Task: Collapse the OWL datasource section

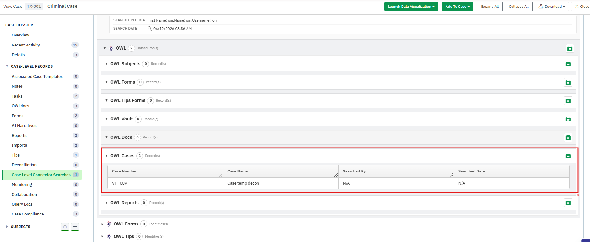Action: 105,48
